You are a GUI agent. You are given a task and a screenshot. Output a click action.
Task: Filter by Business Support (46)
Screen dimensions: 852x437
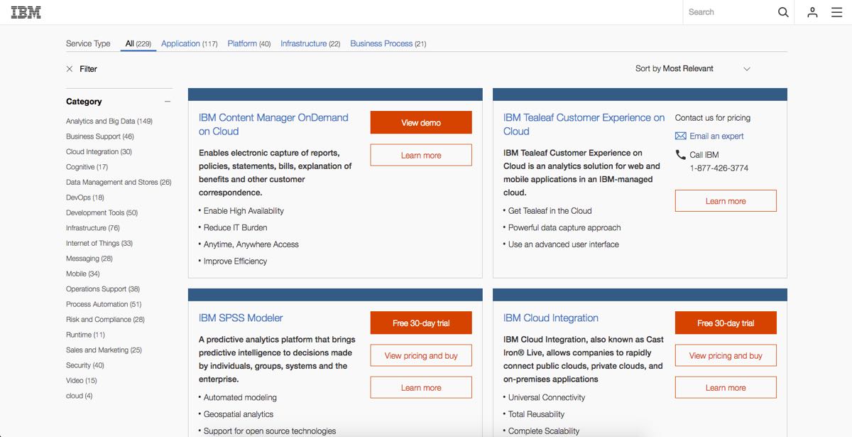pyautogui.click(x=100, y=136)
